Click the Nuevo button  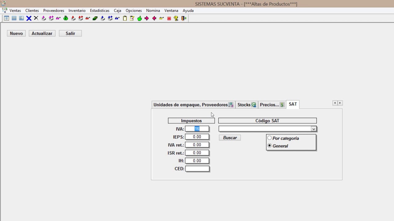[x=16, y=33]
